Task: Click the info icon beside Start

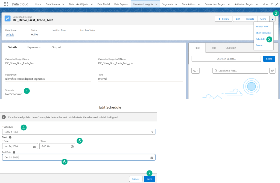Action: (x=10, y=137)
